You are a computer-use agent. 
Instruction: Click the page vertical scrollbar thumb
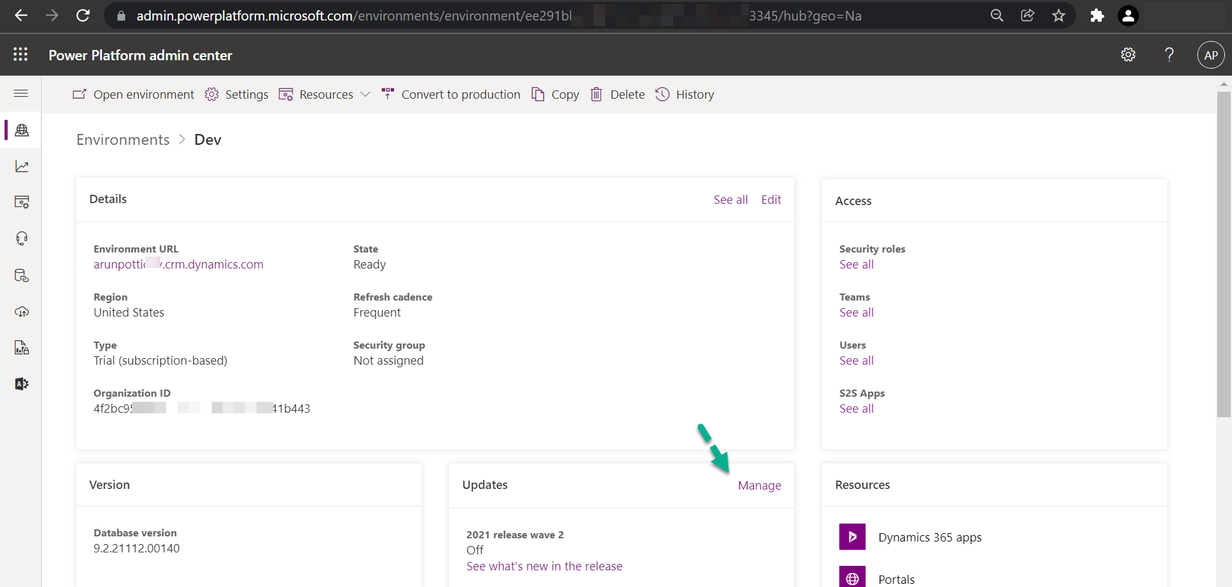click(1224, 254)
